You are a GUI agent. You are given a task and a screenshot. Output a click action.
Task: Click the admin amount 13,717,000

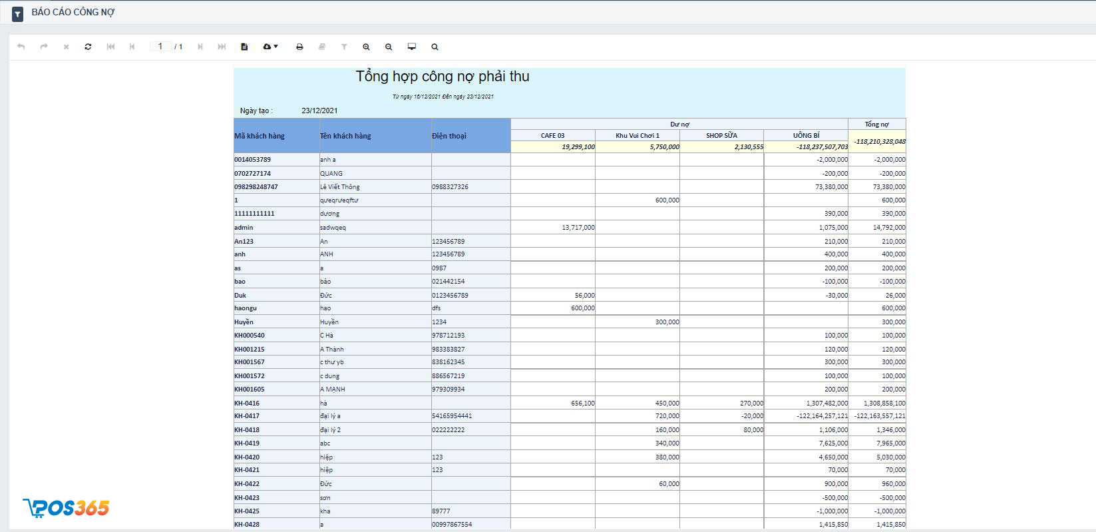(x=578, y=228)
